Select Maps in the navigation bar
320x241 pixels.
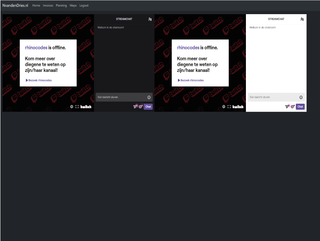pos(73,5)
